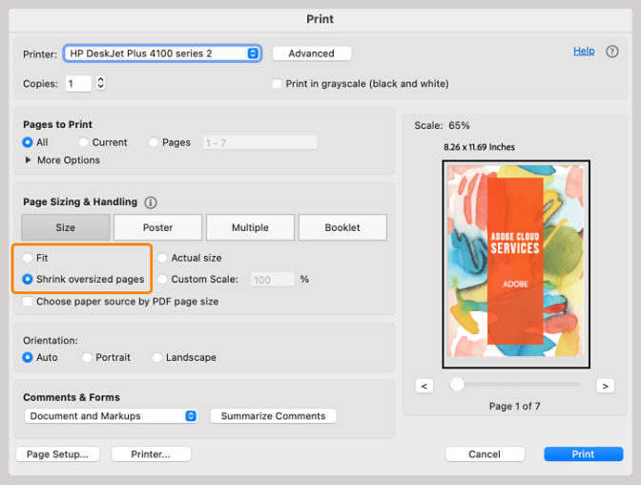Check Choose paper source by PDF page size

pos(29,302)
